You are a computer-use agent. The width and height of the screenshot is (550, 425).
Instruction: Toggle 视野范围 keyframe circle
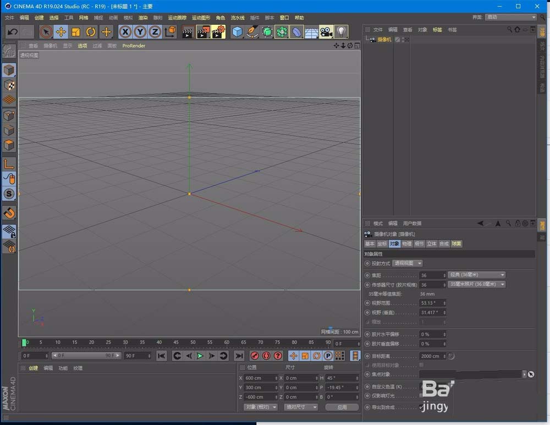[367, 302]
